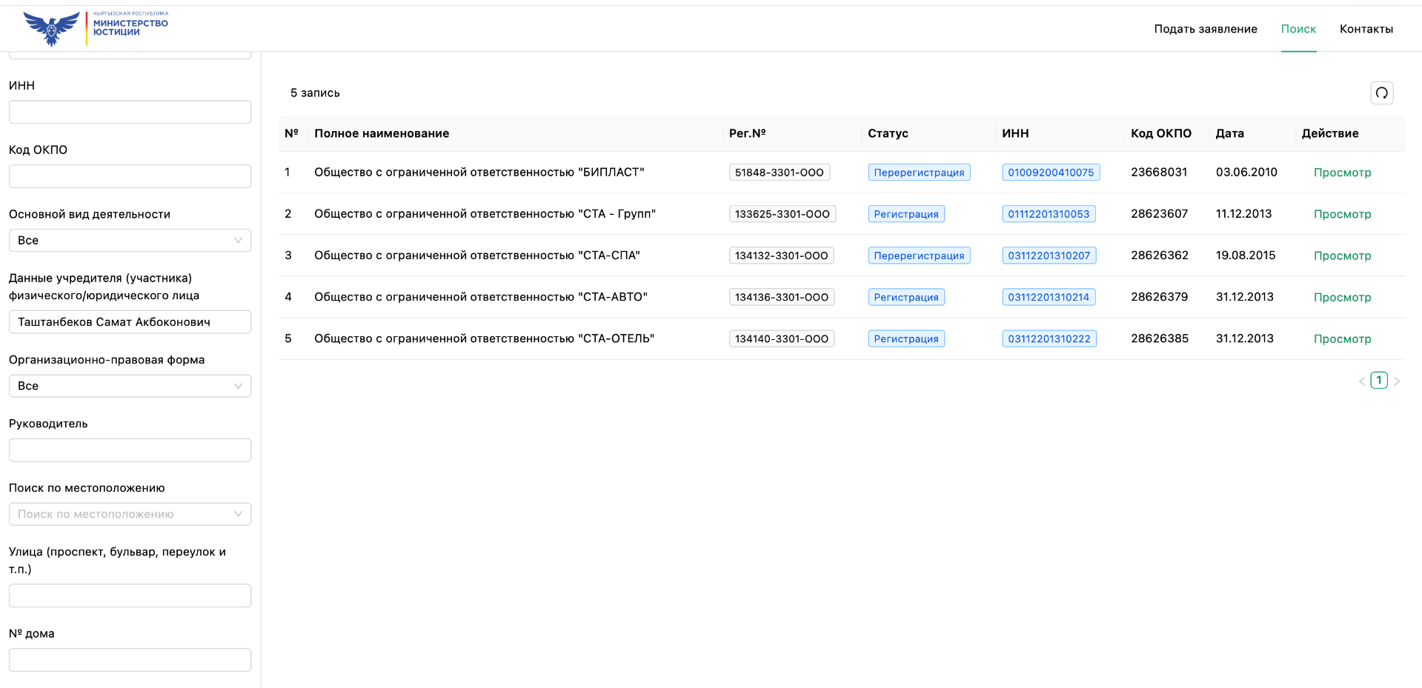Click into the Код ОКПО field

click(130, 176)
